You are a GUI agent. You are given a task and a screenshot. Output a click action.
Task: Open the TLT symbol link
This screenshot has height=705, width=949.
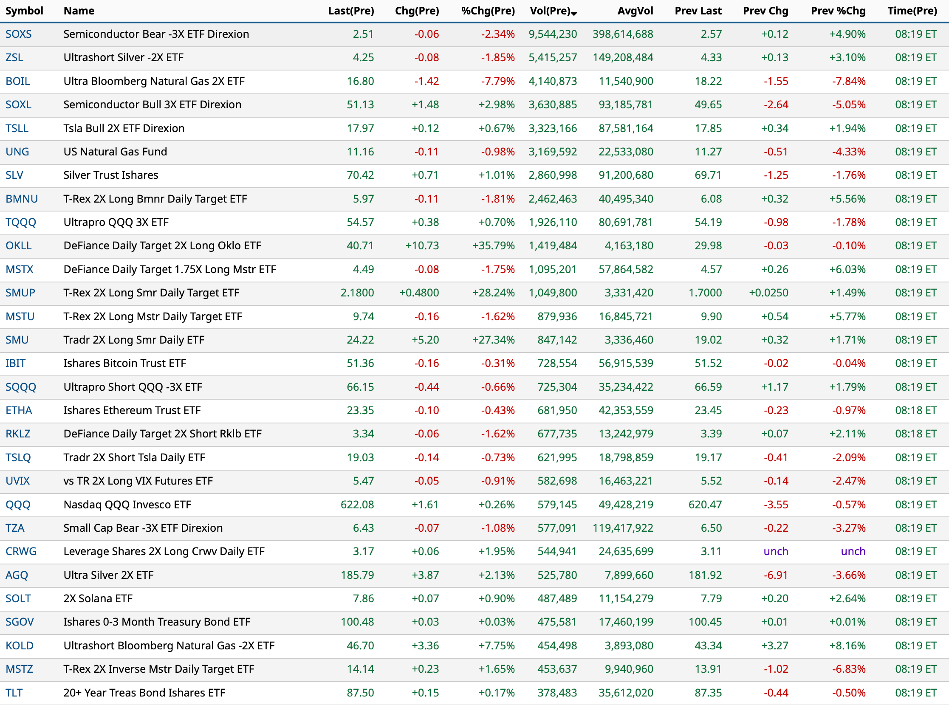(14, 693)
